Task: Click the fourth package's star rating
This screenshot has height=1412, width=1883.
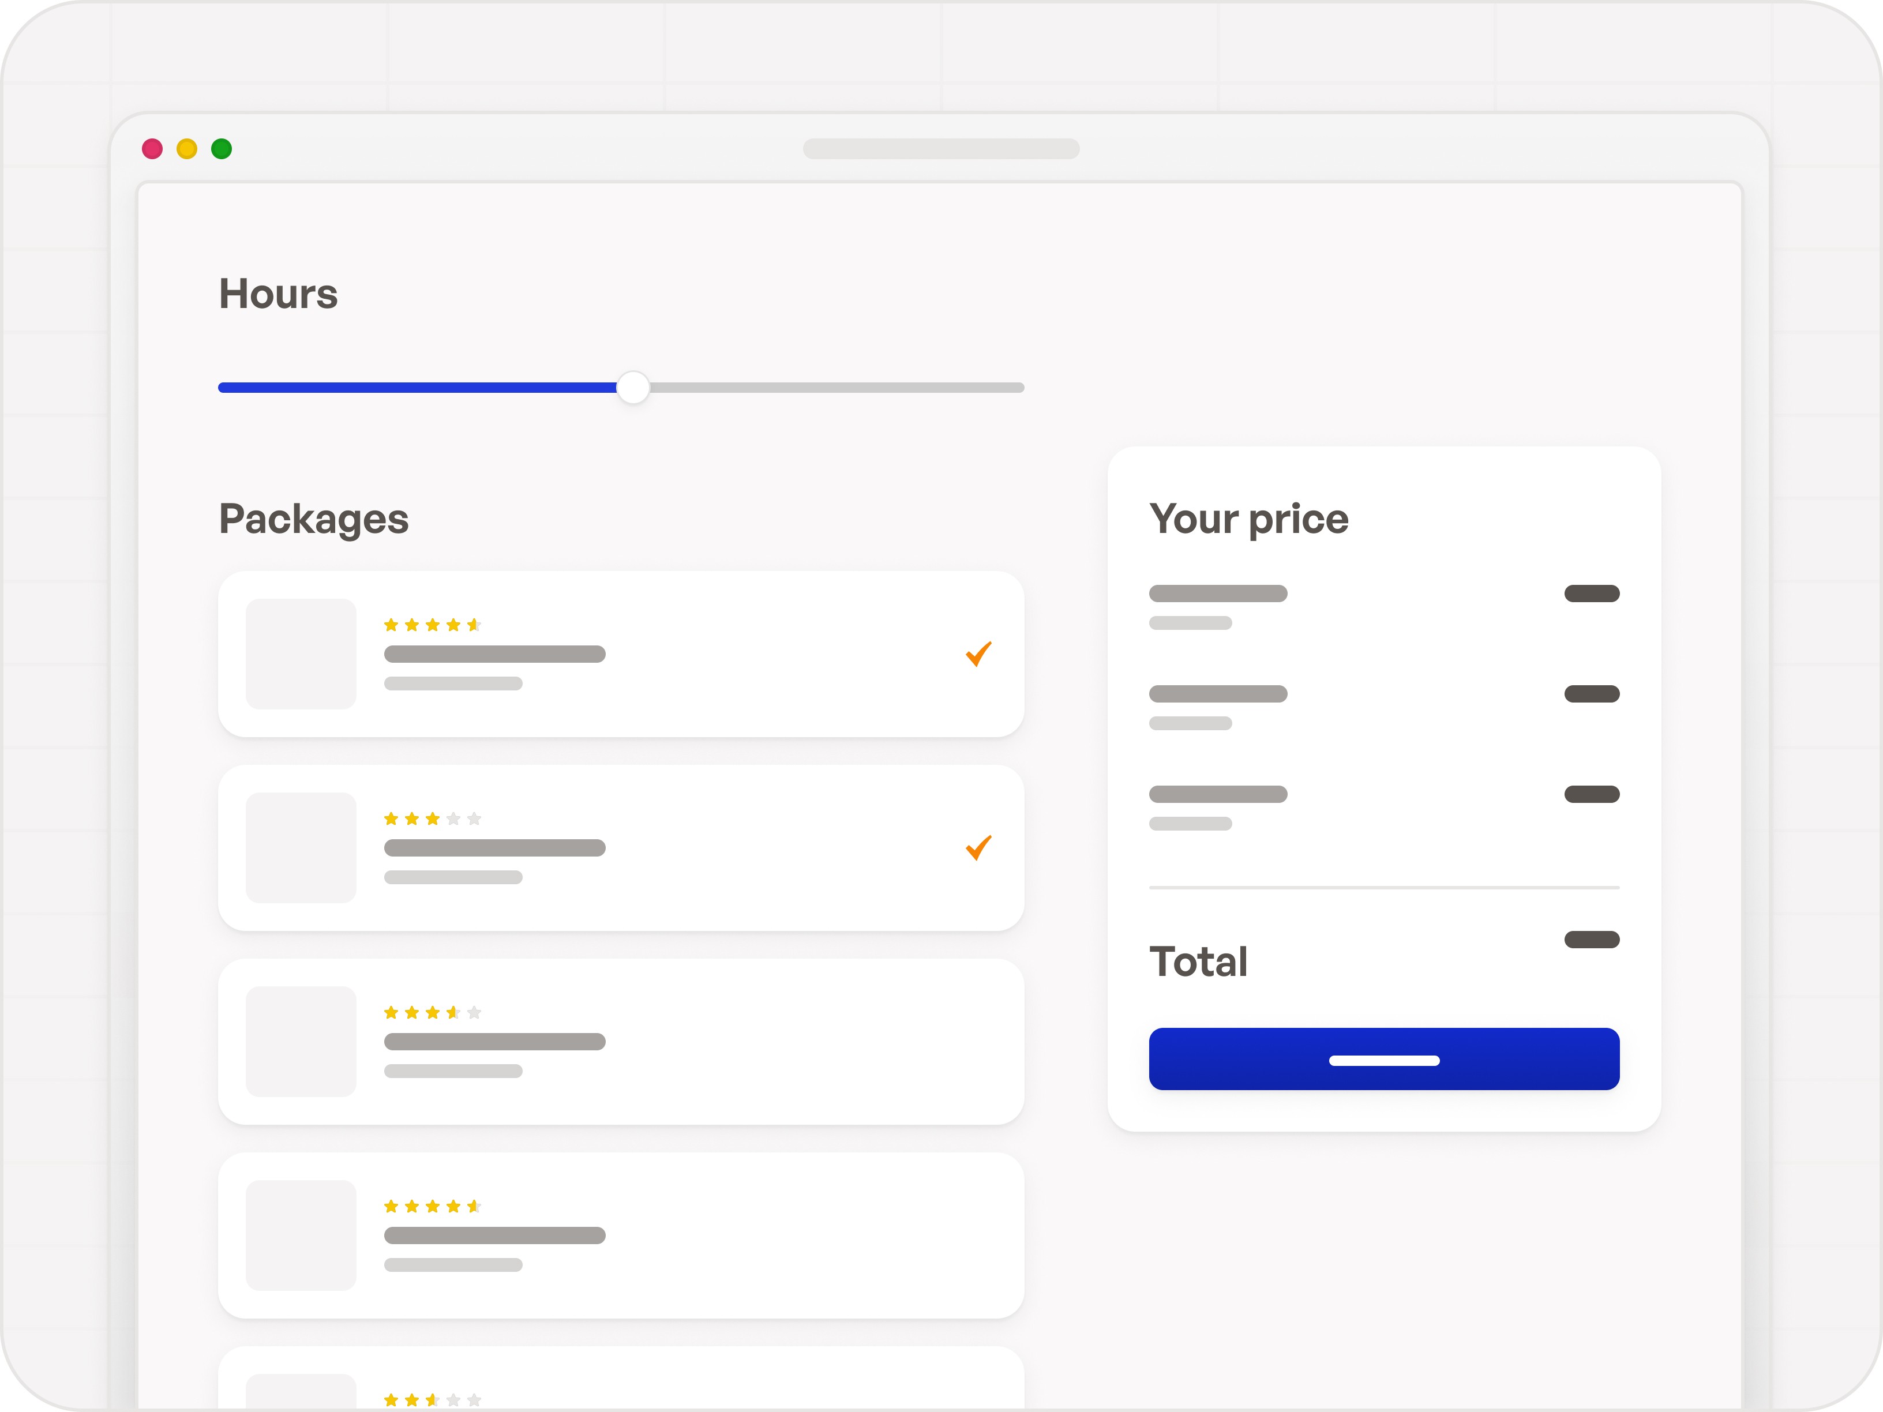Action: (433, 1206)
